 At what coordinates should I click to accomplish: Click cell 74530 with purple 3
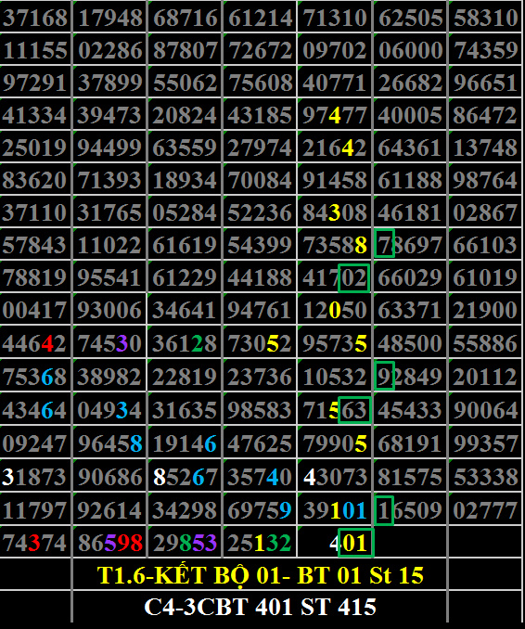pos(110,343)
